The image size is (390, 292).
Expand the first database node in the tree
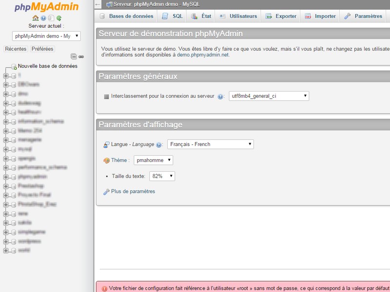pos(6,76)
